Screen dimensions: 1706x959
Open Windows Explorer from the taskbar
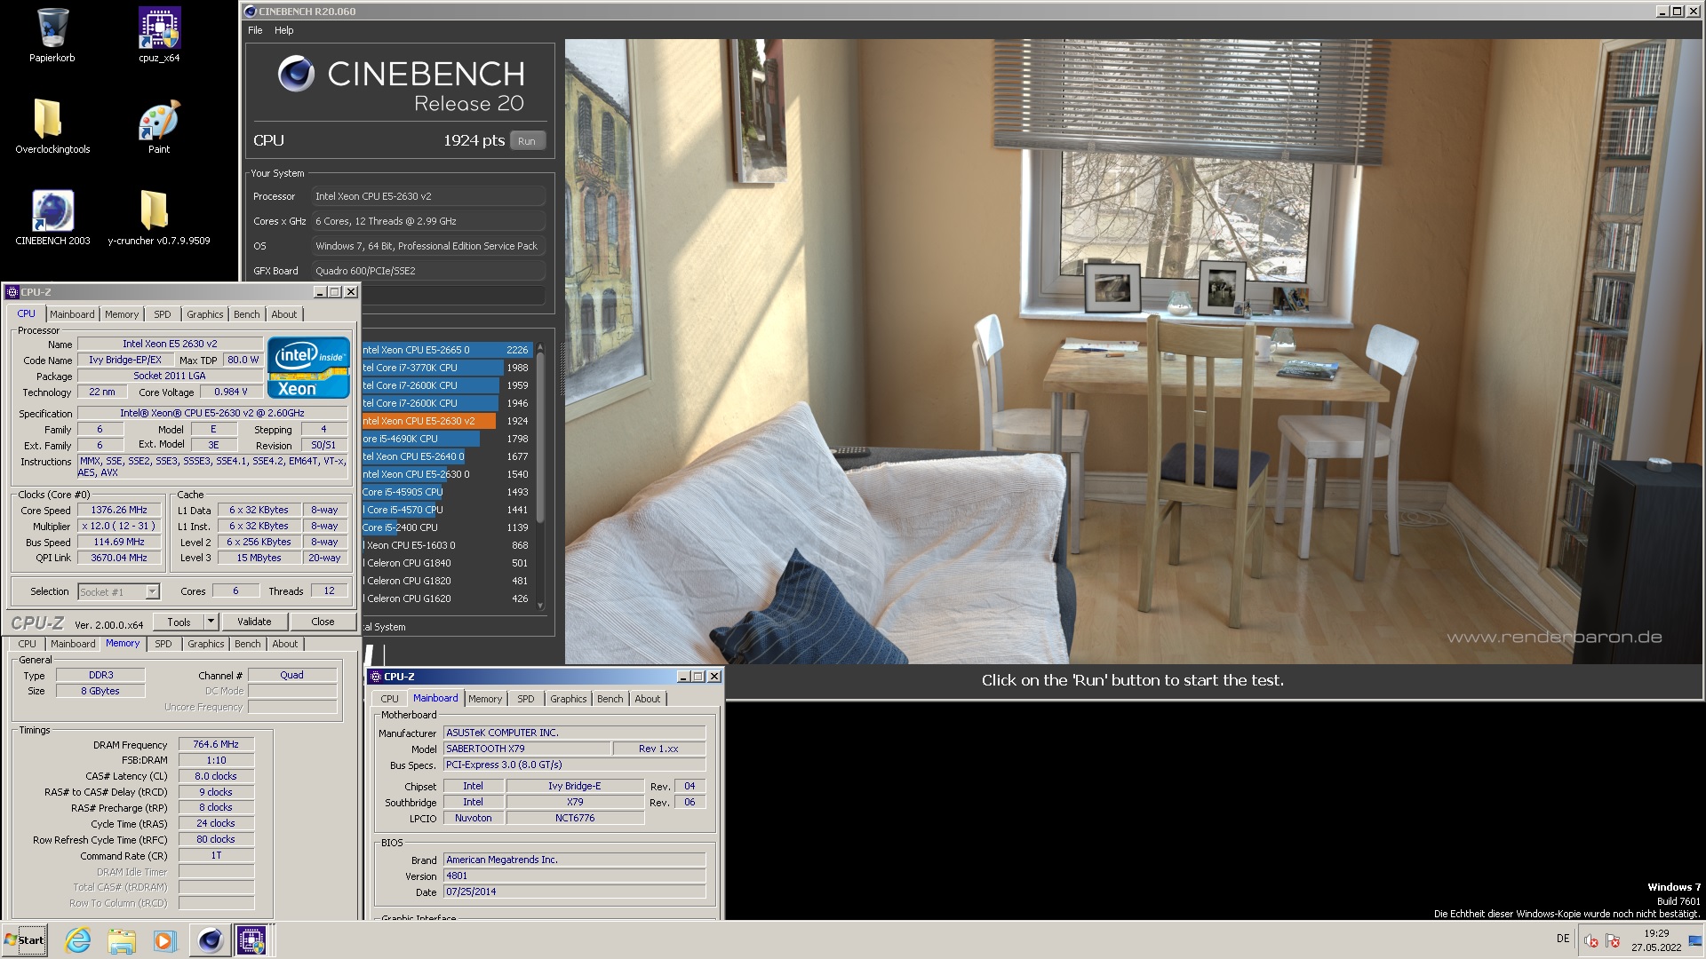(122, 940)
